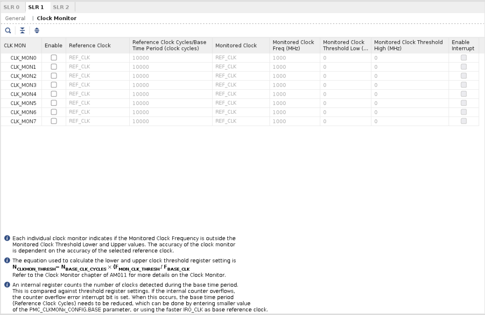485x315 pixels.
Task: Switch to the SLR 0 tab
Action: click(x=12, y=7)
